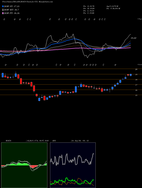Click inside the dark blue ADX chart
Screen dimensions: 142x188
click(73, 165)
